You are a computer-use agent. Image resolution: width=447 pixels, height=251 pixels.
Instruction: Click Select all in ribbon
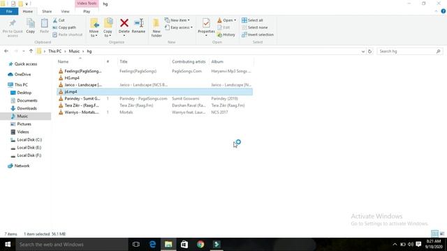(x=252, y=20)
